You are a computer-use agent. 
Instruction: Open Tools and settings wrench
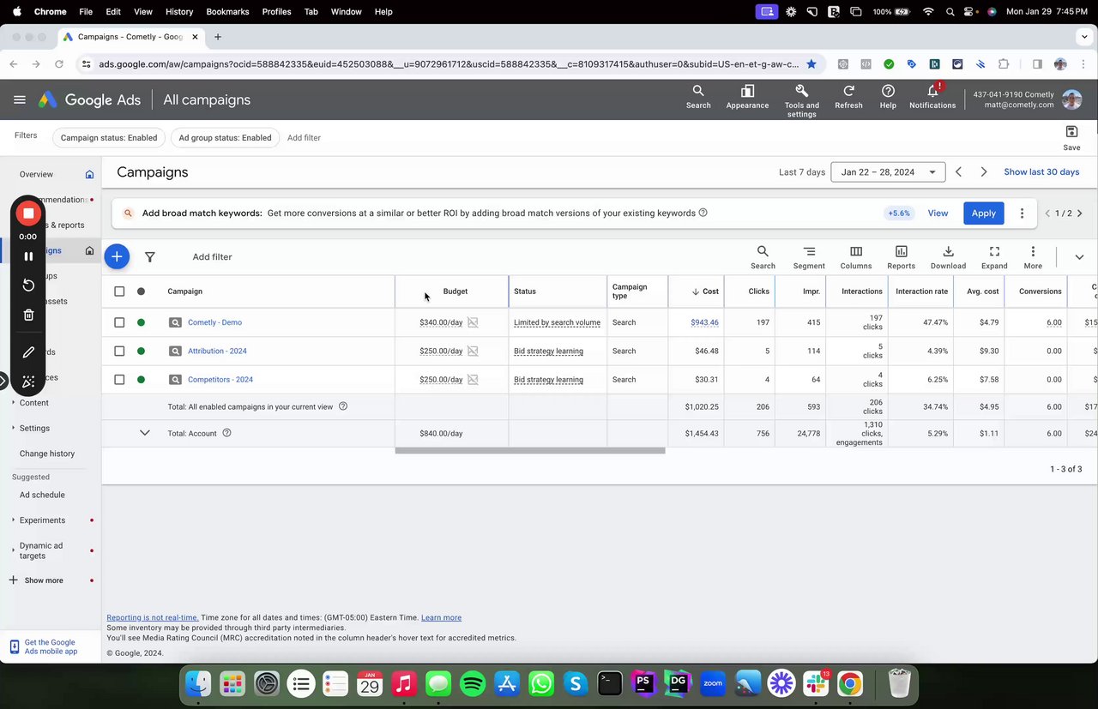[x=801, y=100]
